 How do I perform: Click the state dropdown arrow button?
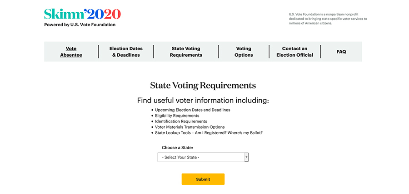[246, 157]
